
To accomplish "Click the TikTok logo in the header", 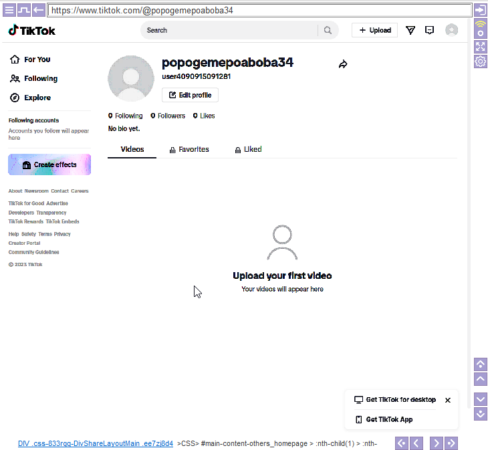I will [32, 31].
